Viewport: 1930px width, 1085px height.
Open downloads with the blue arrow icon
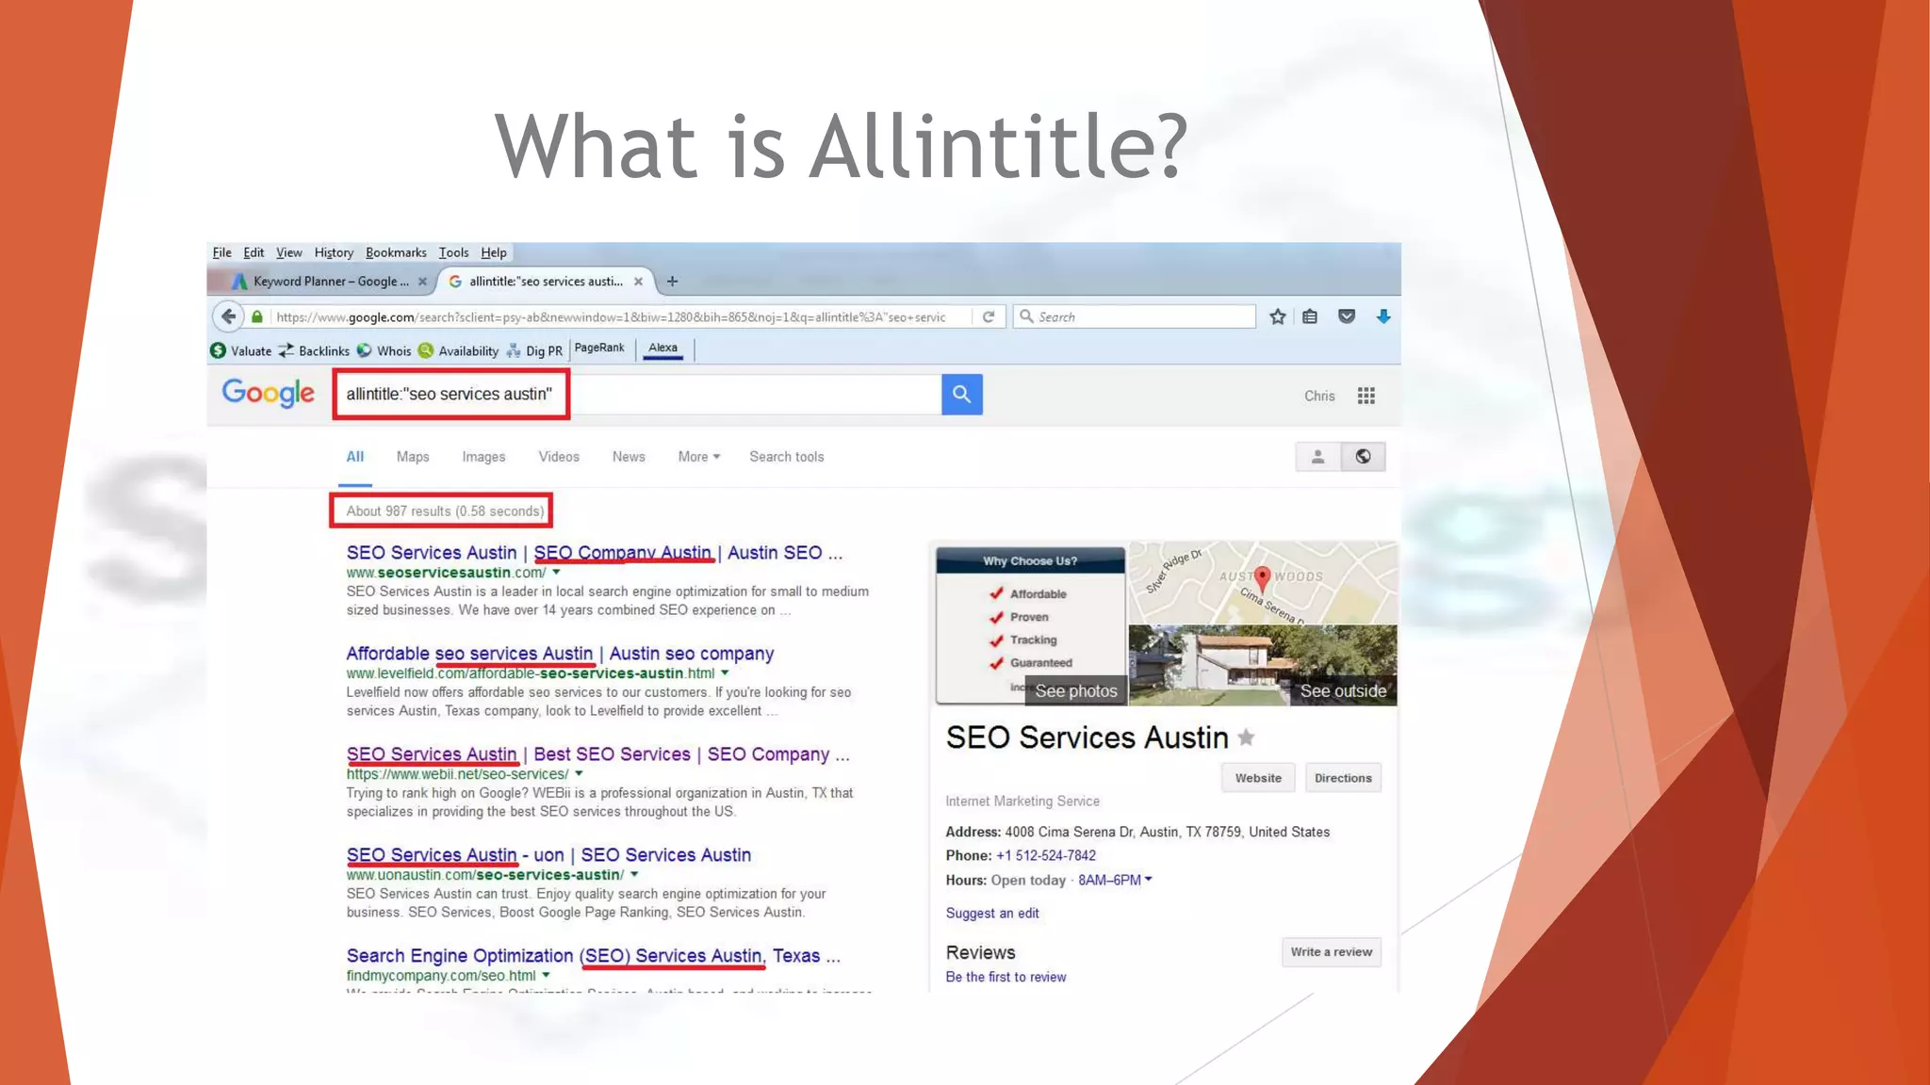coord(1383,317)
